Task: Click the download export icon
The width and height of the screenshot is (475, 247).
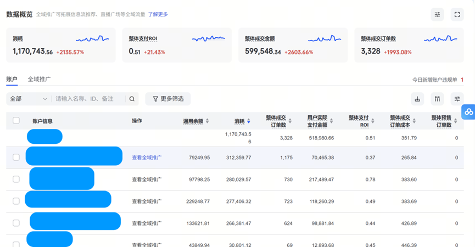Action: 417,99
